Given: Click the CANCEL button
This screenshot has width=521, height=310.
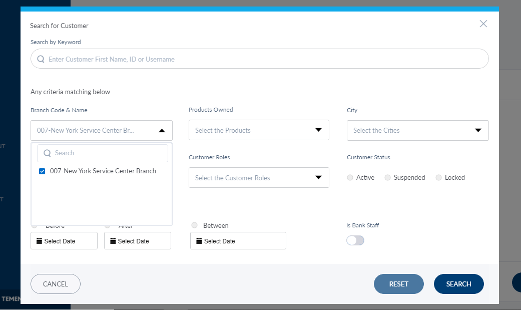Looking at the screenshot, I should (x=56, y=284).
